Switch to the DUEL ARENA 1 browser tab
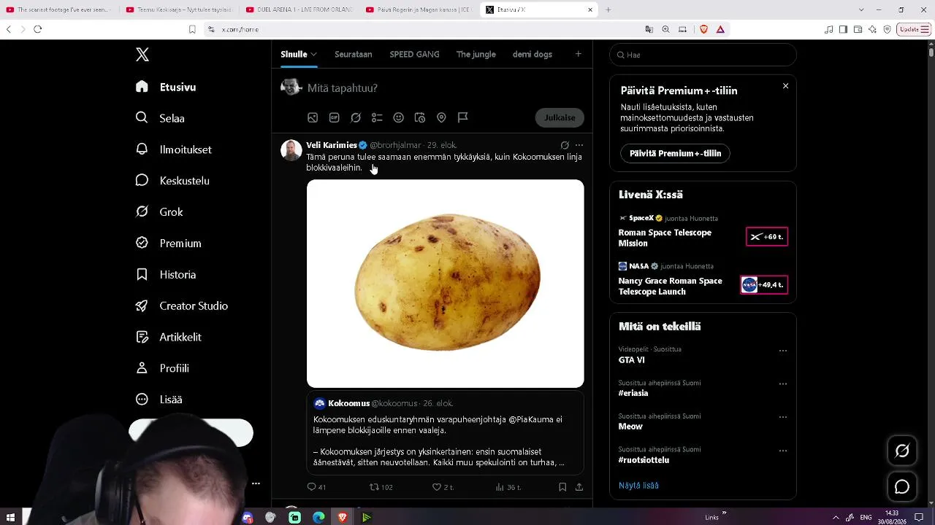Screen dimensions: 935x525 (x=298, y=9)
